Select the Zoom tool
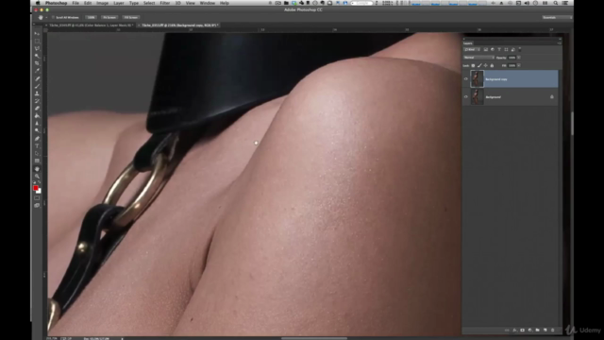The image size is (604, 340). pyautogui.click(x=37, y=177)
